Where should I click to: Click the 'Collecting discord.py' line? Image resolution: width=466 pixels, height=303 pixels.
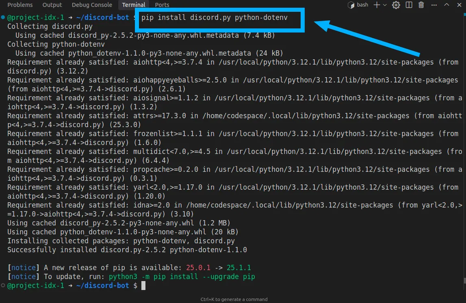pyautogui.click(x=50, y=26)
